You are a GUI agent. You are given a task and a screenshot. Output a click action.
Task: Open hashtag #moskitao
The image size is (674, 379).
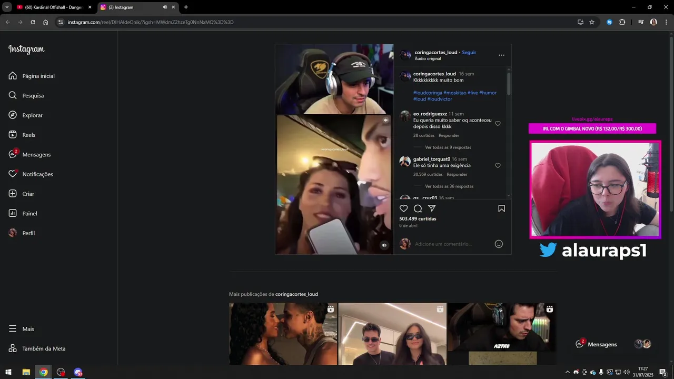tap(455, 93)
